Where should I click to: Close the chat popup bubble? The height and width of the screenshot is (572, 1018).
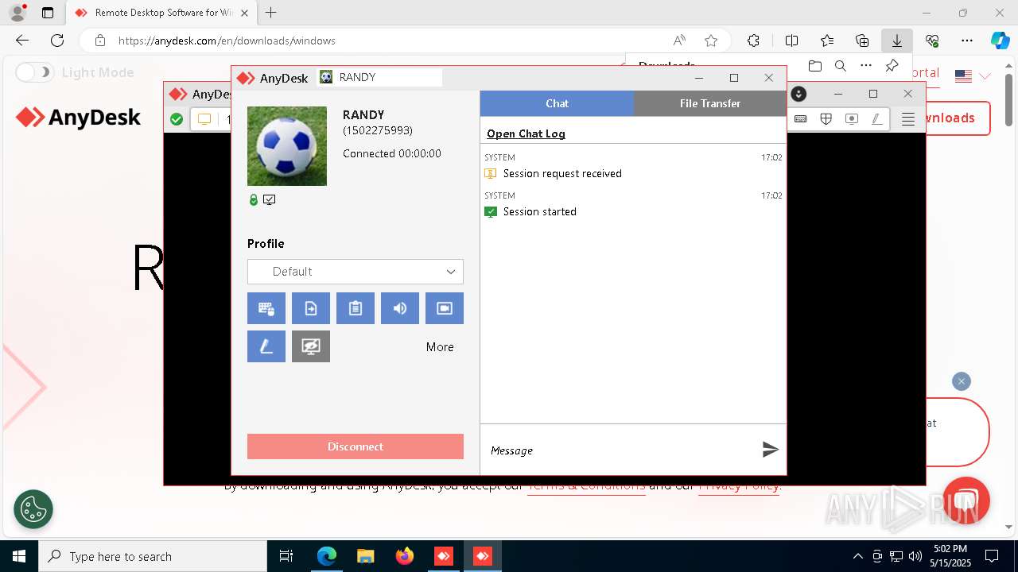tap(962, 381)
